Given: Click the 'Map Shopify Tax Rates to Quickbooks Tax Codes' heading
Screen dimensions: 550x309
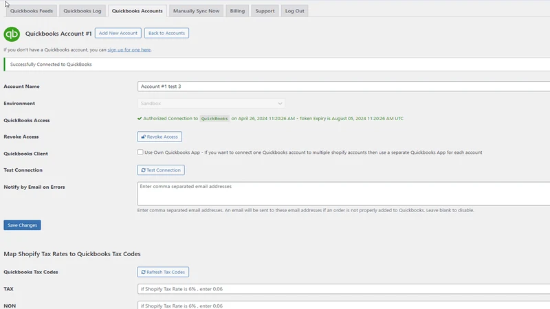Looking at the screenshot, I should [x=72, y=254].
